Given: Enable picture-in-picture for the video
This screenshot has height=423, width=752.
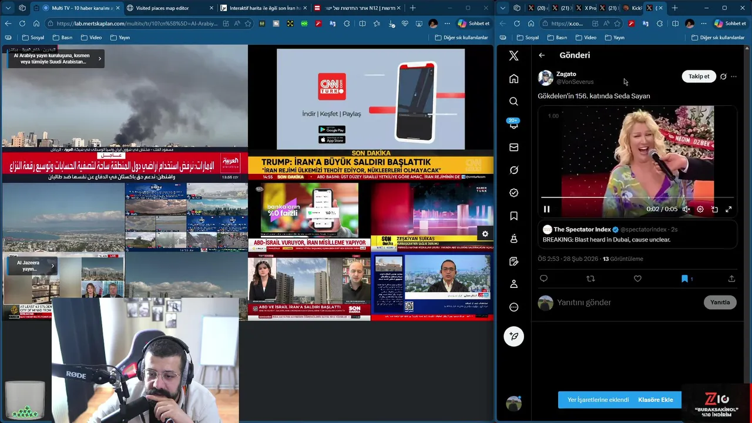Looking at the screenshot, I should (714, 209).
